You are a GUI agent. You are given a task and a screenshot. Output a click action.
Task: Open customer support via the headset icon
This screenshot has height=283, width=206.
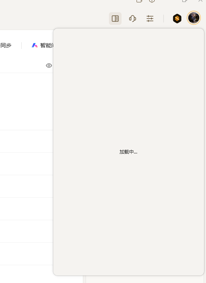point(133,19)
